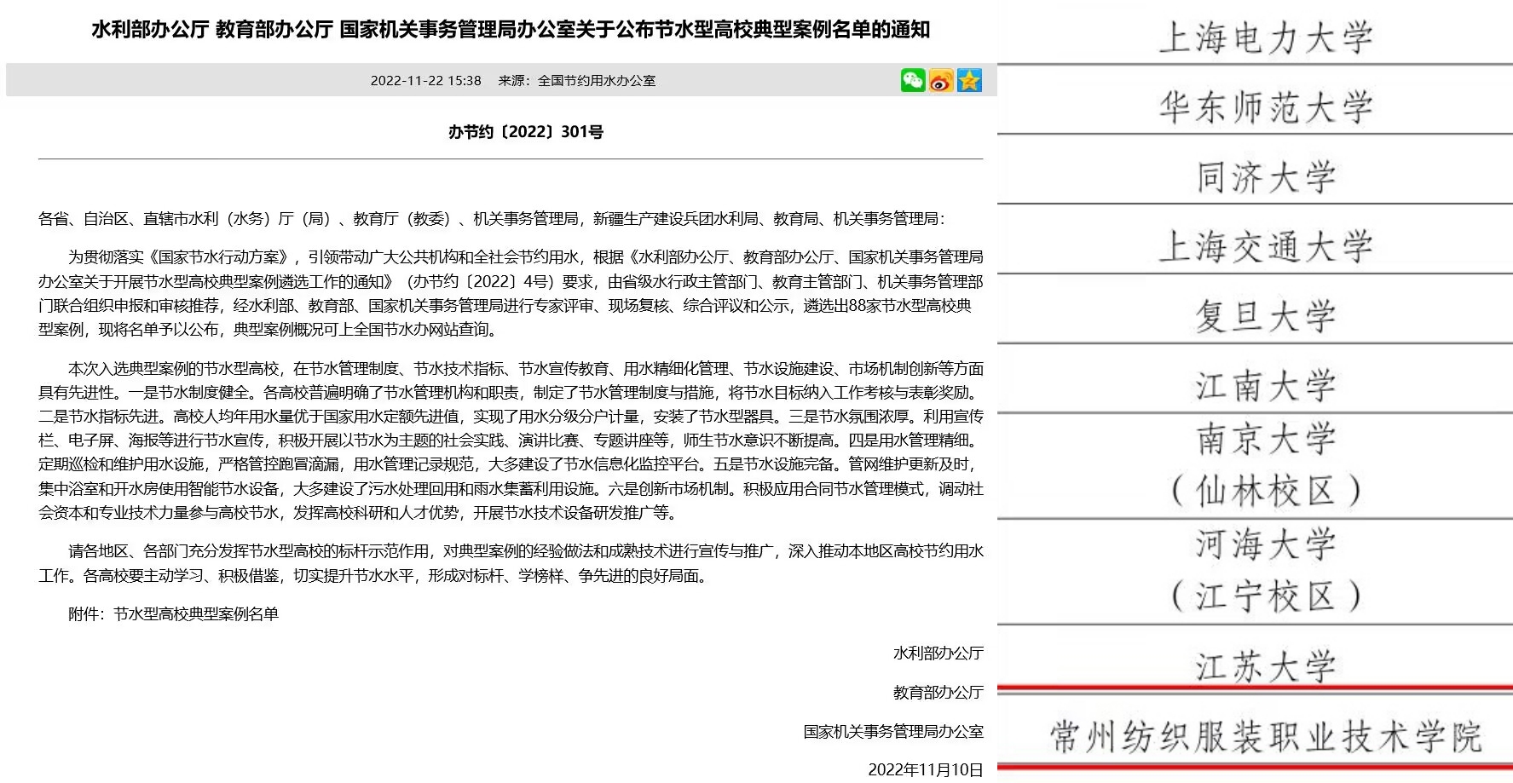Click the date 2022年11月10日
The image size is (1513, 783).
(x=925, y=770)
